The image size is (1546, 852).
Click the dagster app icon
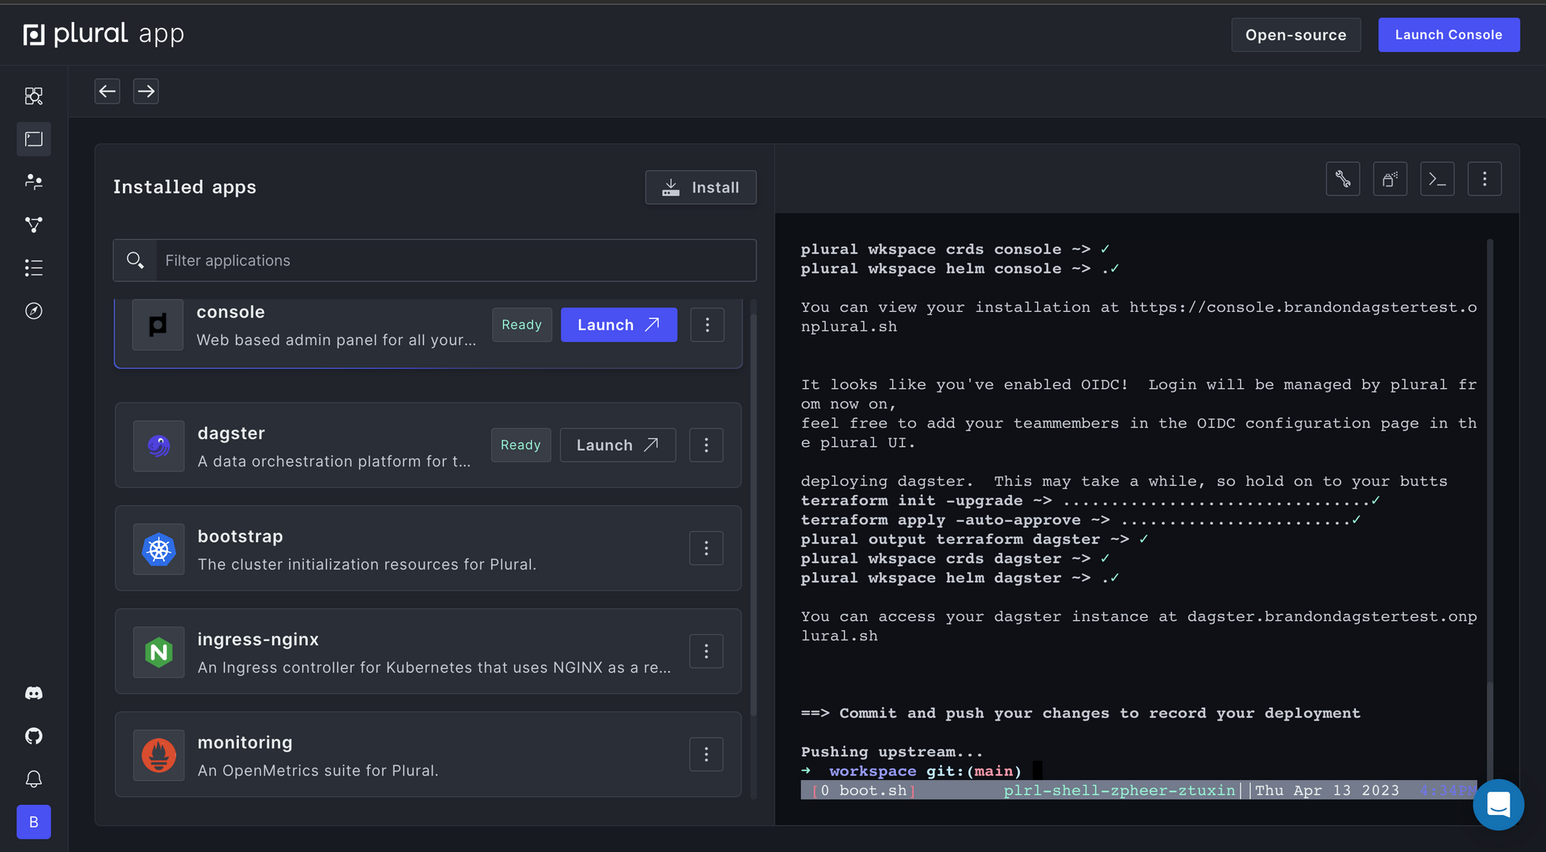pos(158,446)
